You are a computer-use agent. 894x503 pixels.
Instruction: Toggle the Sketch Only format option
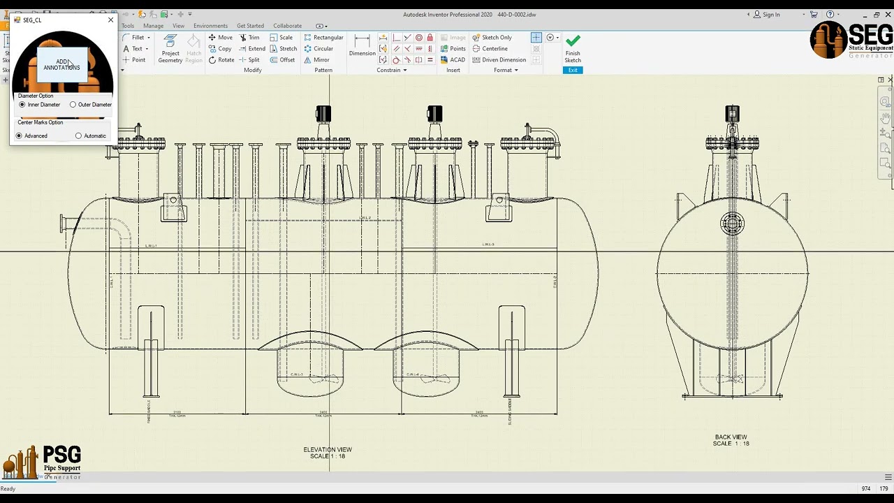coord(492,38)
